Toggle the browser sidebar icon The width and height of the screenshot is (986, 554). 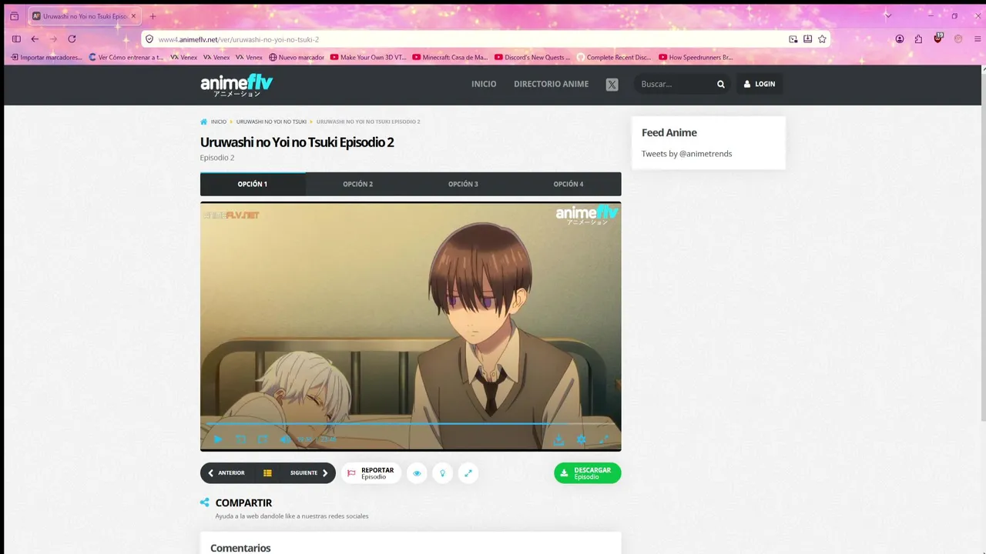click(16, 39)
